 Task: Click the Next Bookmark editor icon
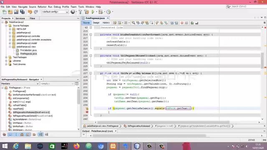[x=161, y=23]
